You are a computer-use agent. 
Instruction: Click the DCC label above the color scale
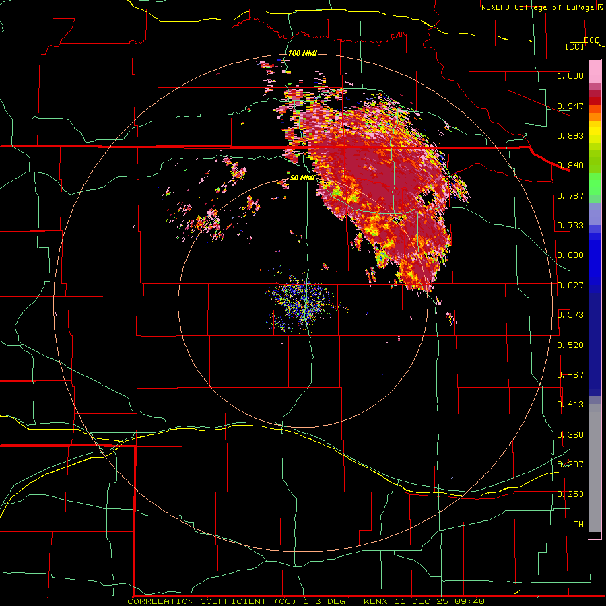(x=591, y=40)
